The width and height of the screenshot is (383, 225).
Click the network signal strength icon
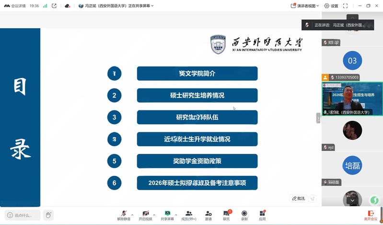coord(45,6)
